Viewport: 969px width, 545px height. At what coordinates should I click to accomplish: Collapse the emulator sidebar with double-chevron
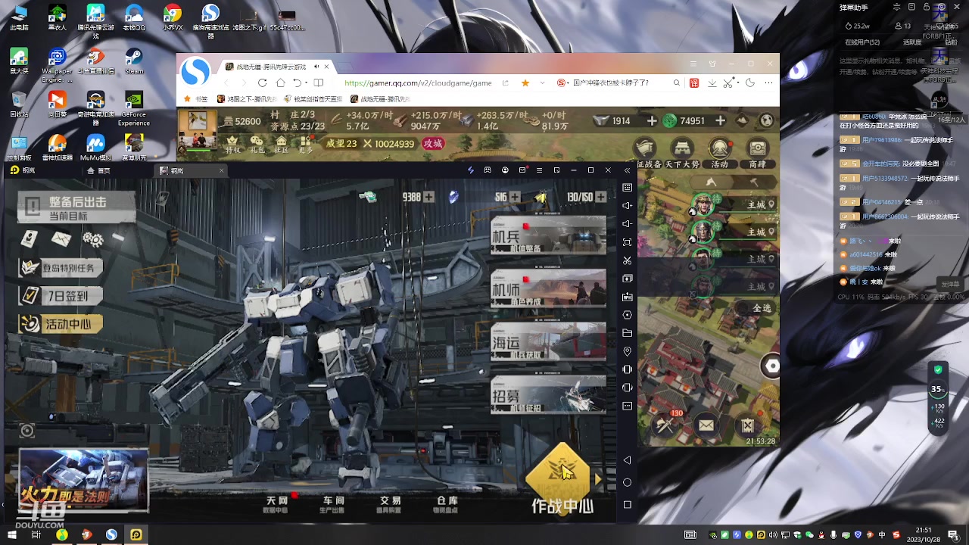pyautogui.click(x=627, y=170)
